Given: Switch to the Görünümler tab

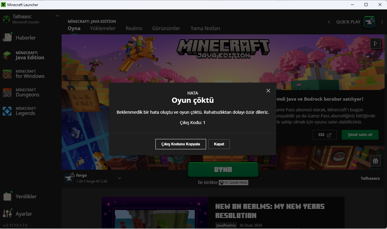Looking at the screenshot, I should coord(166,28).
